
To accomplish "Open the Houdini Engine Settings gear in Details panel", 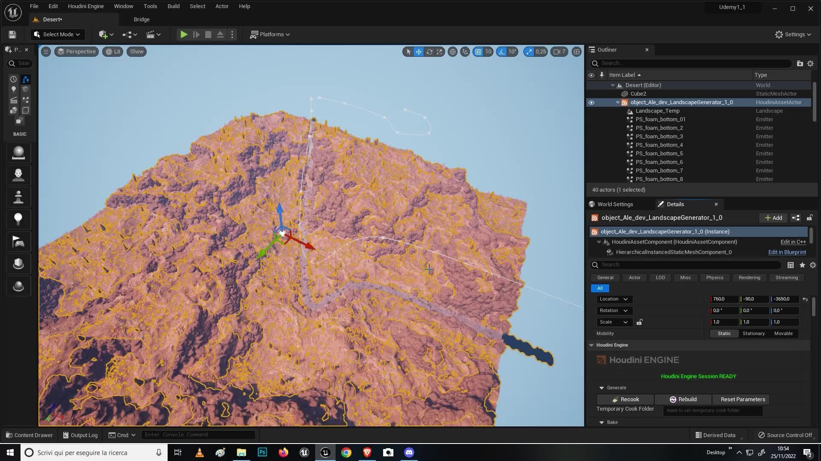I will click(x=813, y=265).
